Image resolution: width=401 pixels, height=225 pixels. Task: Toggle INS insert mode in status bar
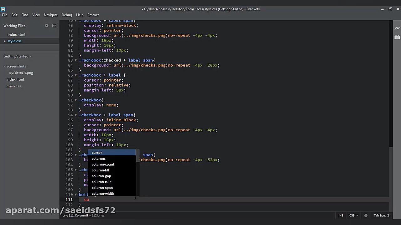point(341,215)
